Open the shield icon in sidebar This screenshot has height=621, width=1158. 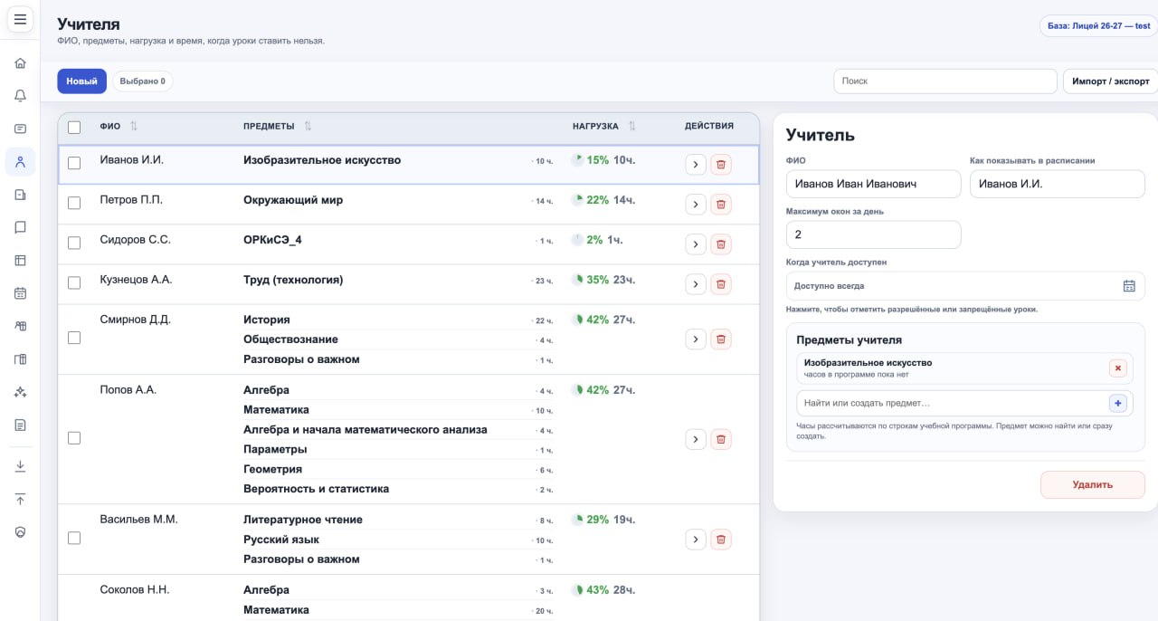[20, 532]
